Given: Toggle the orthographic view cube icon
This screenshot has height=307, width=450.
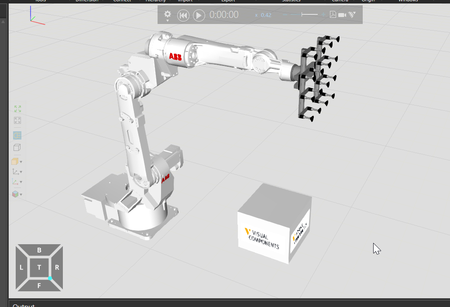Looking at the screenshot, I should coord(17,147).
